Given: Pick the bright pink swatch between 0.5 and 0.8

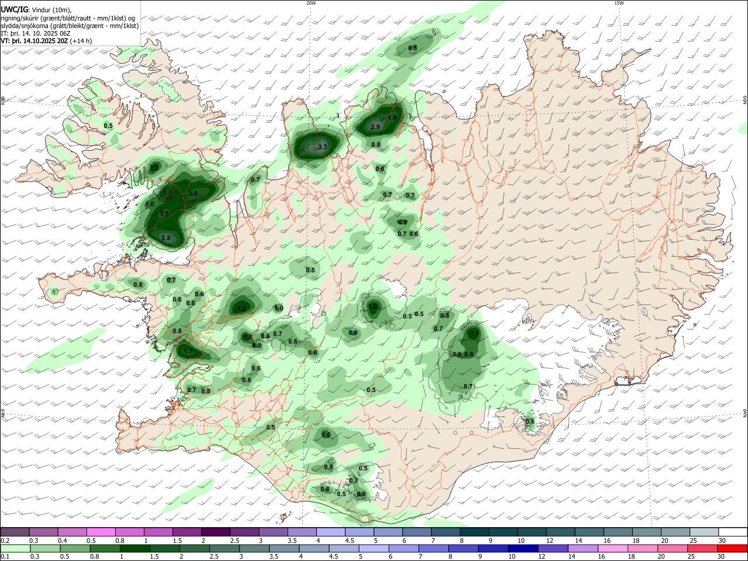Looking at the screenshot, I should coord(101,532).
